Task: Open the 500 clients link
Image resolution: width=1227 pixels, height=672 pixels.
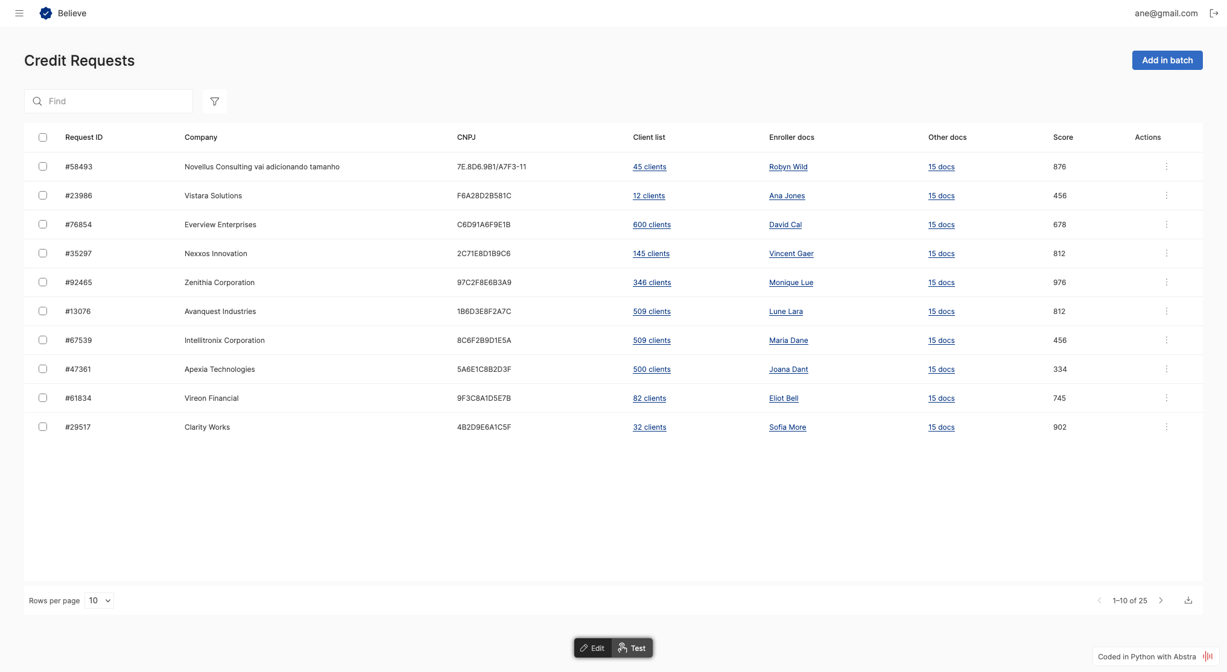Action: tap(652, 369)
